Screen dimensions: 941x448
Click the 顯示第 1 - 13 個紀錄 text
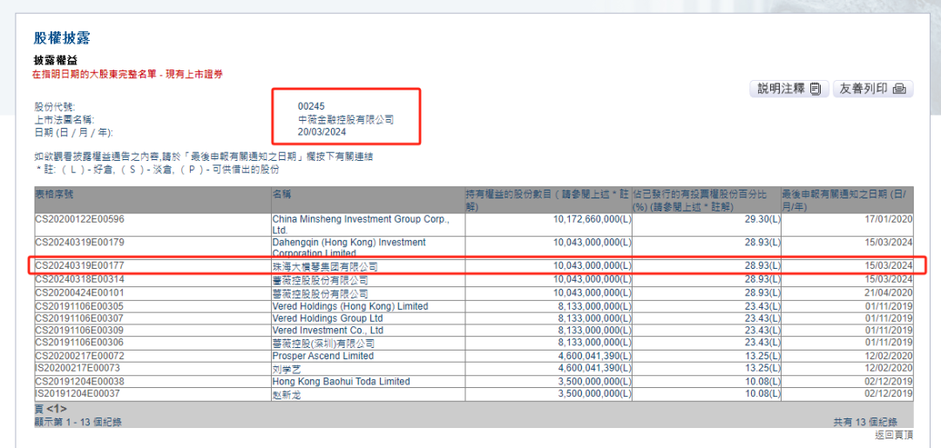[78, 422]
